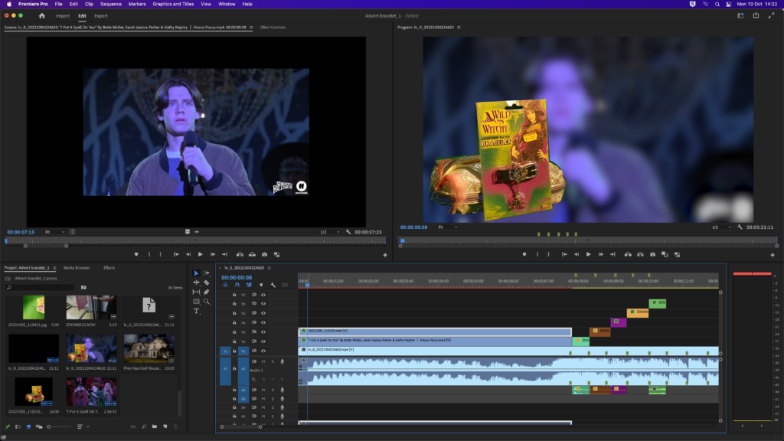Viewport: 784px width, 441px height.
Task: Open sort icons dropdown in Project panel
Action: tap(83, 426)
